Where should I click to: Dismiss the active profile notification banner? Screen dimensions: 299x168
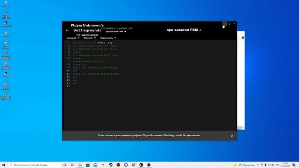click(232, 136)
